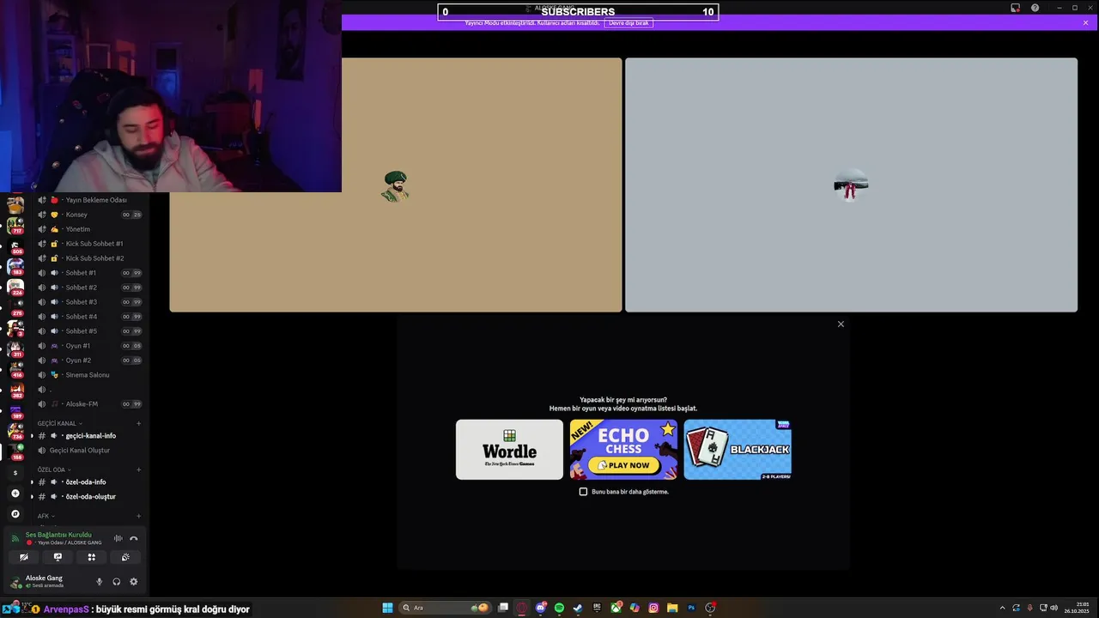Check 'Bunu bana bir daha gösterme' box
The height and width of the screenshot is (618, 1099).
583,492
